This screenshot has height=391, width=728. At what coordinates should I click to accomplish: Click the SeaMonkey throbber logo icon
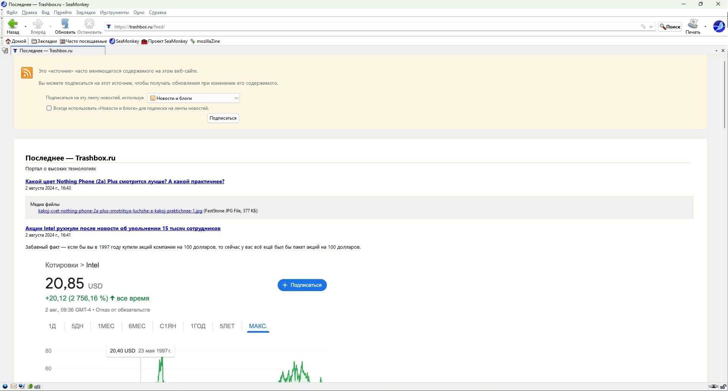tap(719, 26)
